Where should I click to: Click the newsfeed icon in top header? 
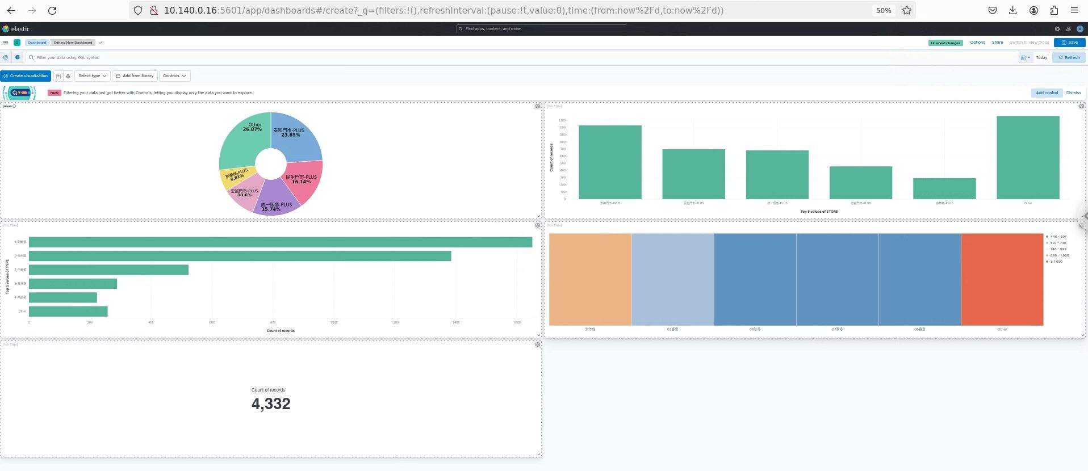point(1068,29)
